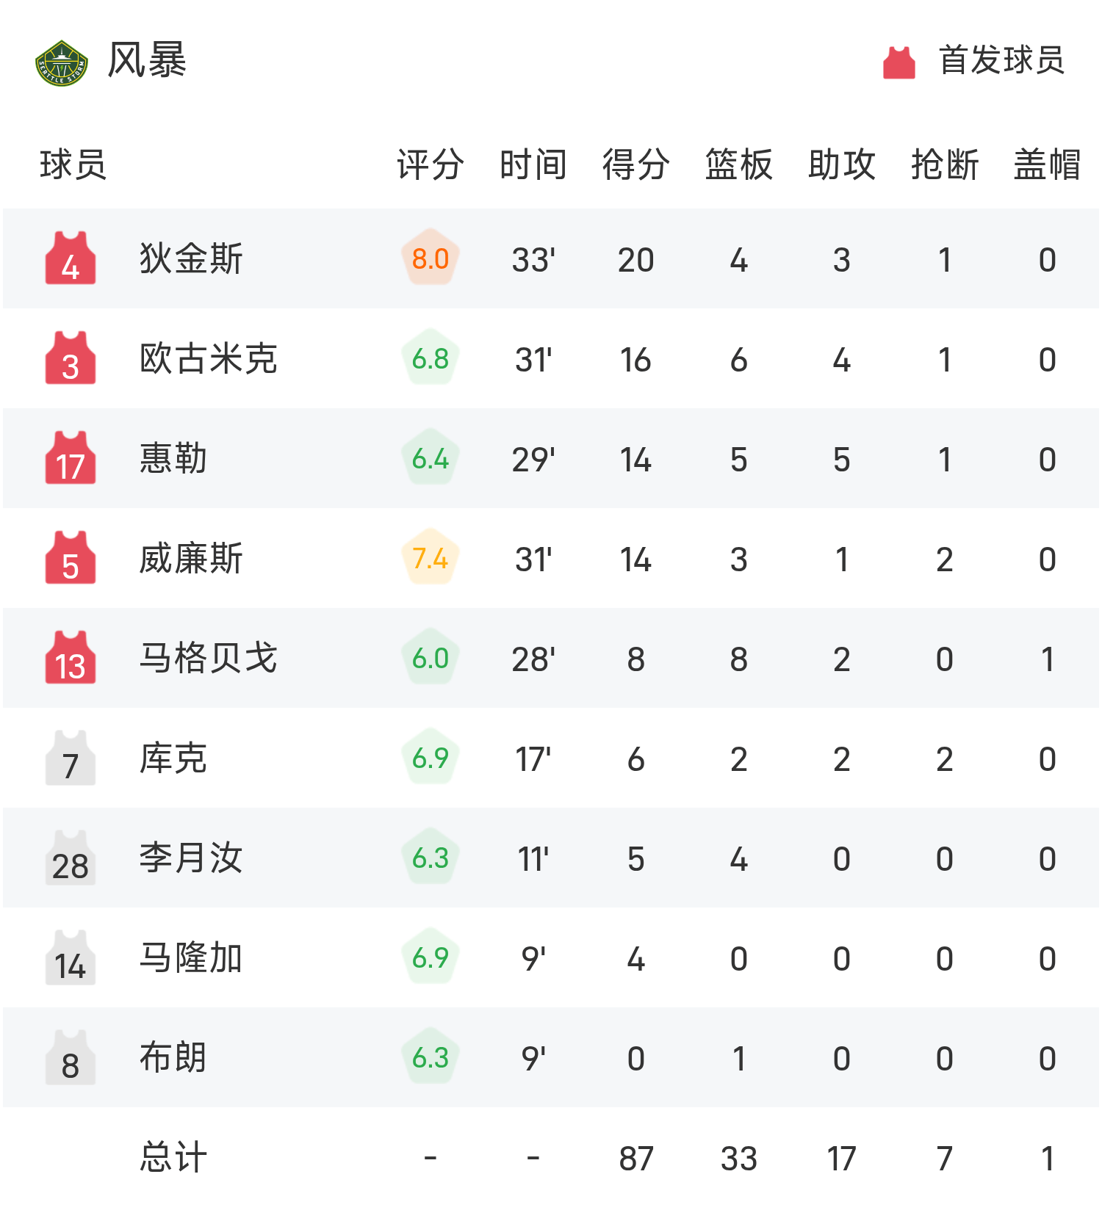Click the 盖帽 column header
This screenshot has height=1210, width=1102.
tap(1047, 164)
